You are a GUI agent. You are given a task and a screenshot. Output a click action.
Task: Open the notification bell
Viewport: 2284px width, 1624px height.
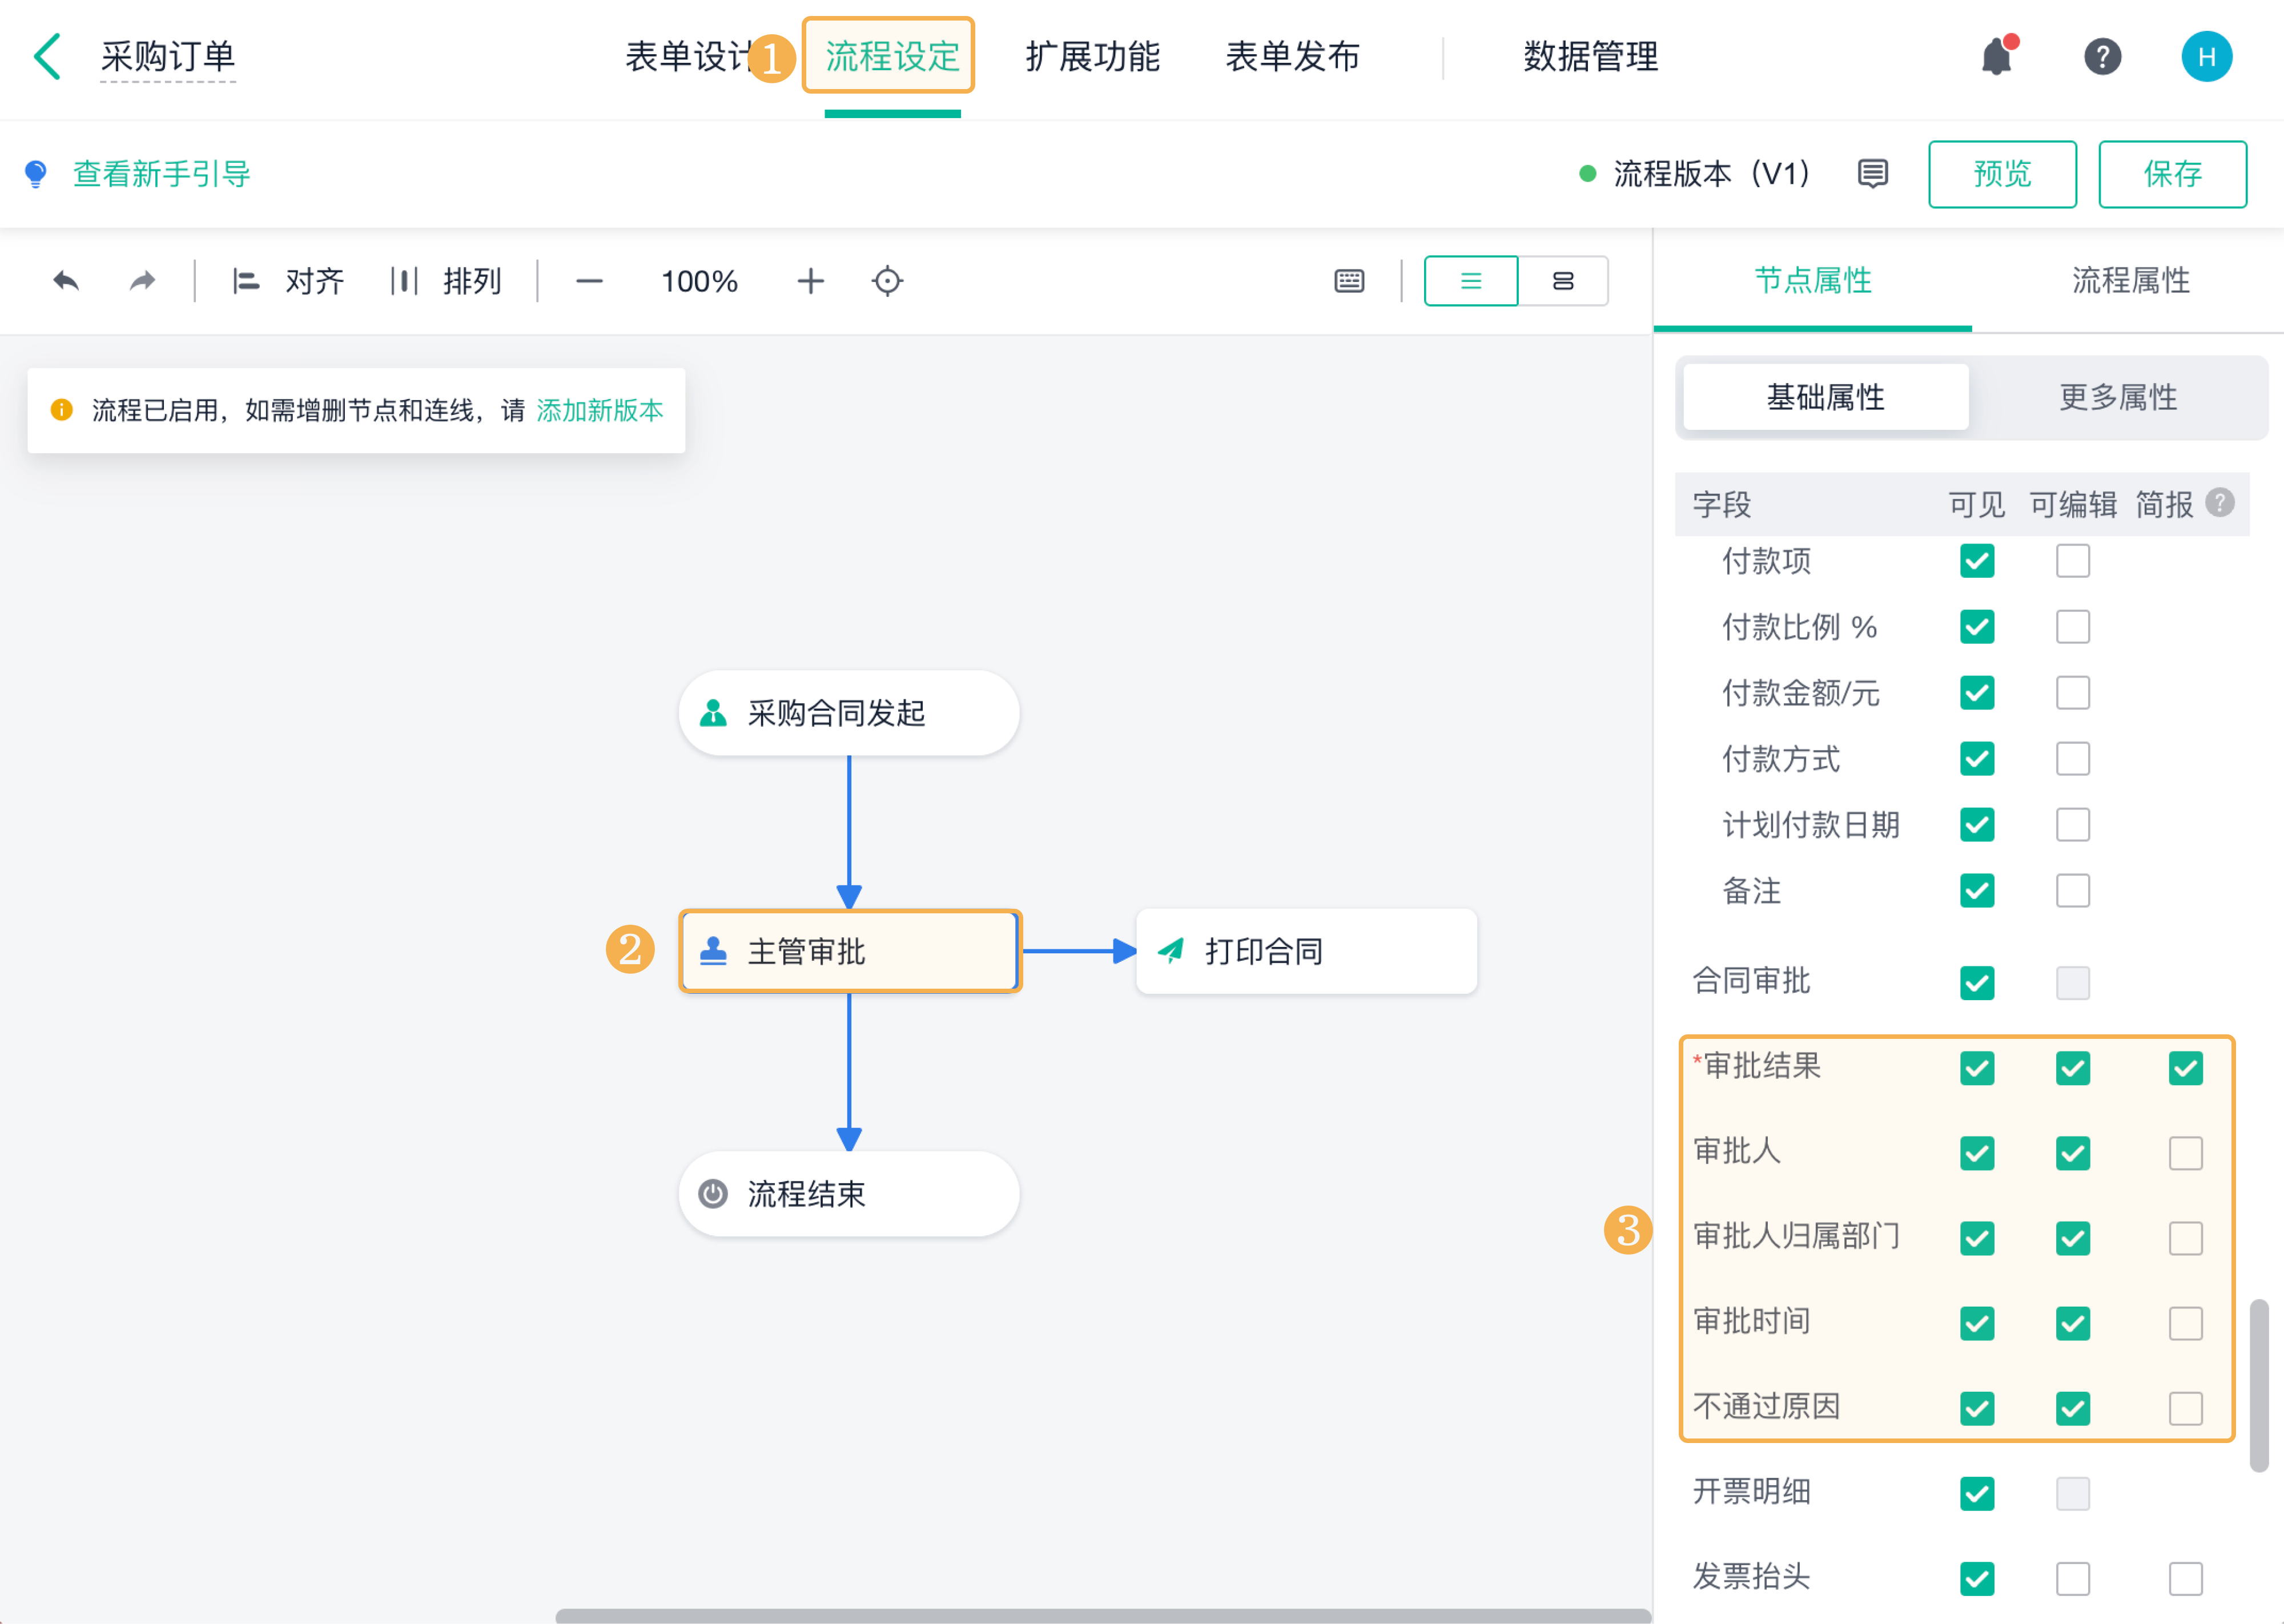(x=1996, y=57)
